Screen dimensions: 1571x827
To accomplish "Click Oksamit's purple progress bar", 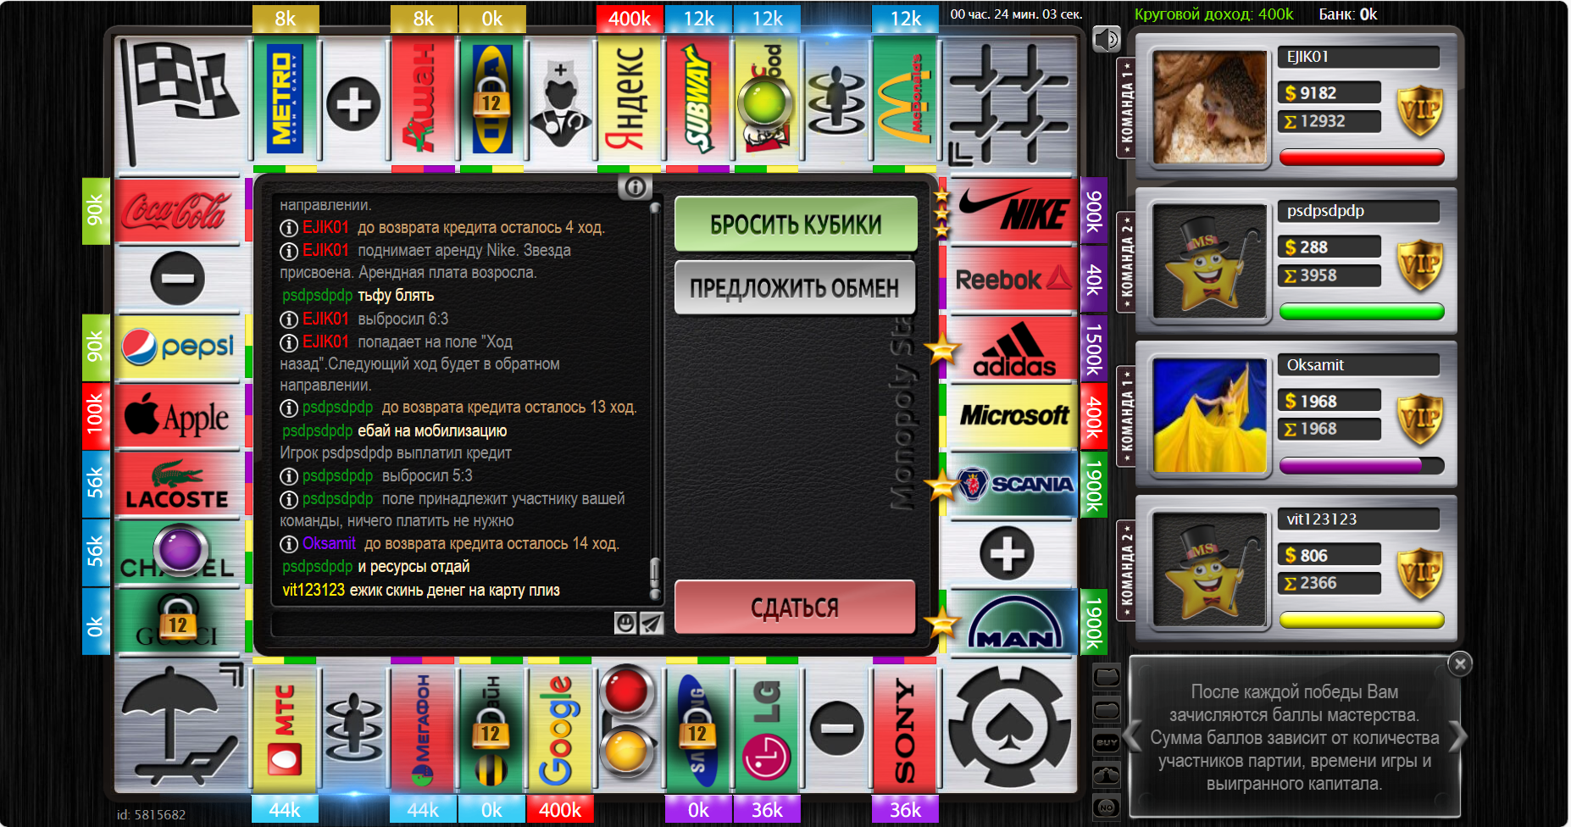I will (1362, 465).
